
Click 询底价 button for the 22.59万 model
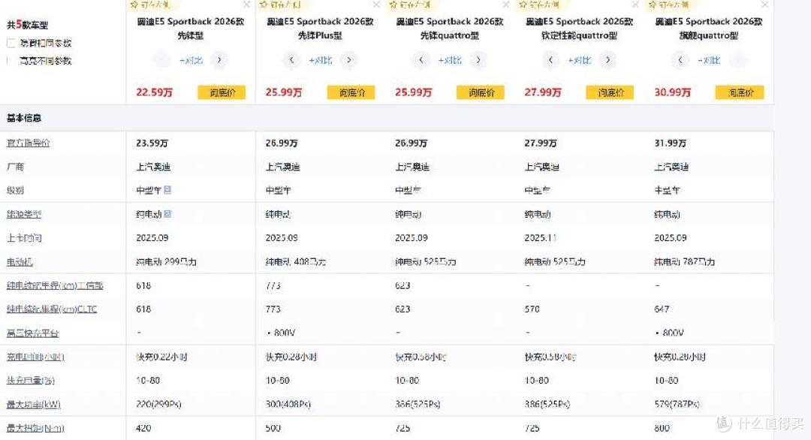tap(222, 92)
